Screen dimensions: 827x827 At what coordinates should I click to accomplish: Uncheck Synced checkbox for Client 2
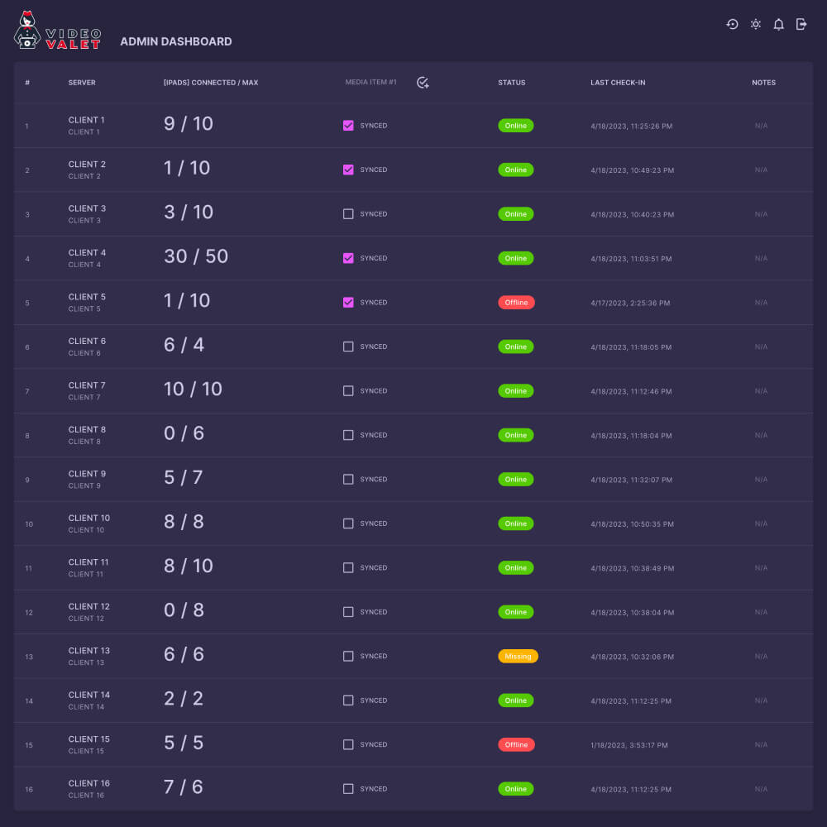click(x=348, y=170)
